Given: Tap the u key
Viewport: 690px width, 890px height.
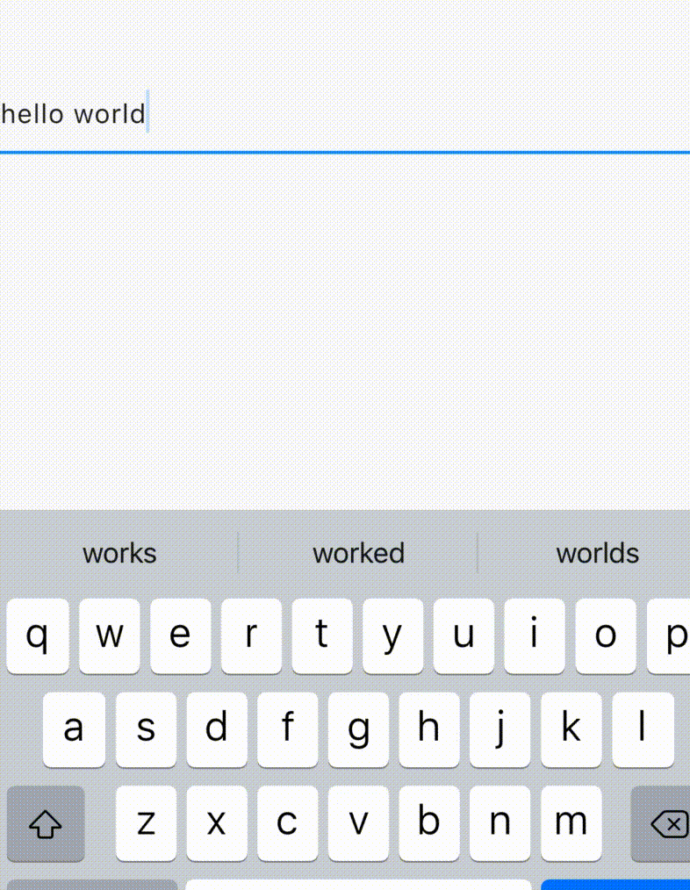Looking at the screenshot, I should click(x=464, y=635).
